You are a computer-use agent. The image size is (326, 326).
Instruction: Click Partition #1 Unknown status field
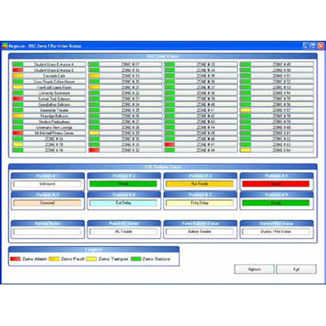click(x=47, y=184)
